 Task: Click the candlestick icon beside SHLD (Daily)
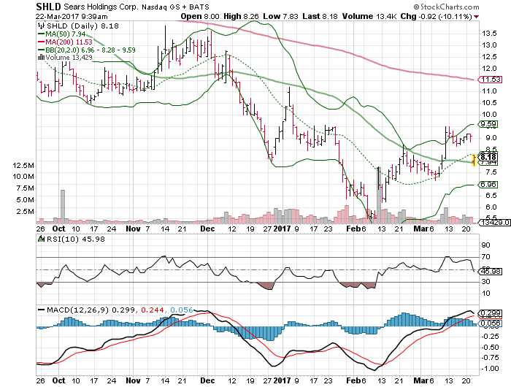coord(41,26)
